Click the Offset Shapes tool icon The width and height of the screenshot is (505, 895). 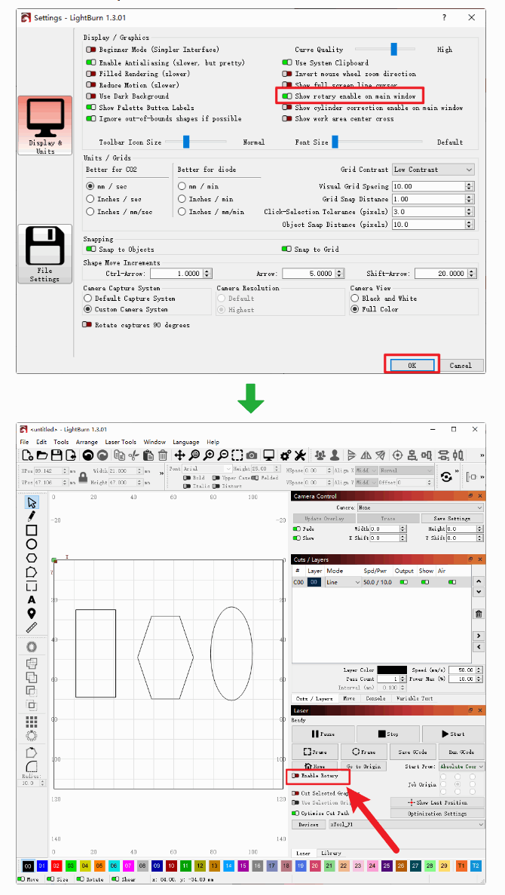pyautogui.click(x=32, y=647)
